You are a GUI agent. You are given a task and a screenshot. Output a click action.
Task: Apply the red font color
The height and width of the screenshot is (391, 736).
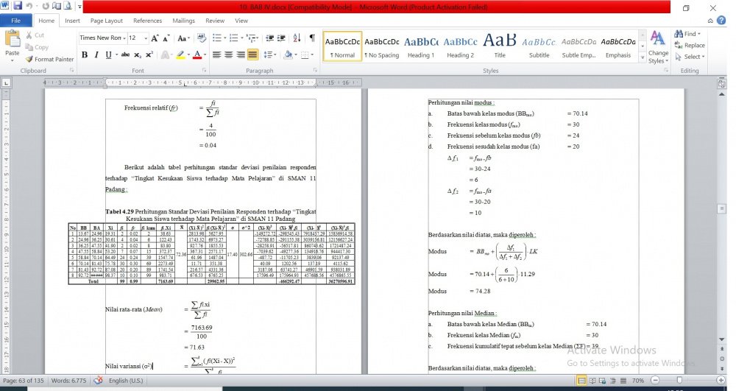(x=197, y=55)
